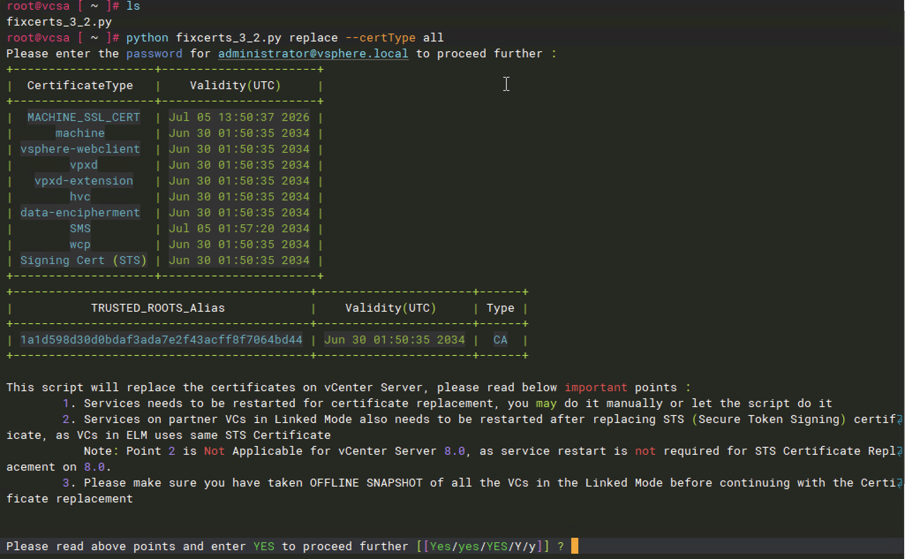Click the MACHINE_SSL_CERT certificate name
The width and height of the screenshot is (905, 559).
tap(83, 117)
